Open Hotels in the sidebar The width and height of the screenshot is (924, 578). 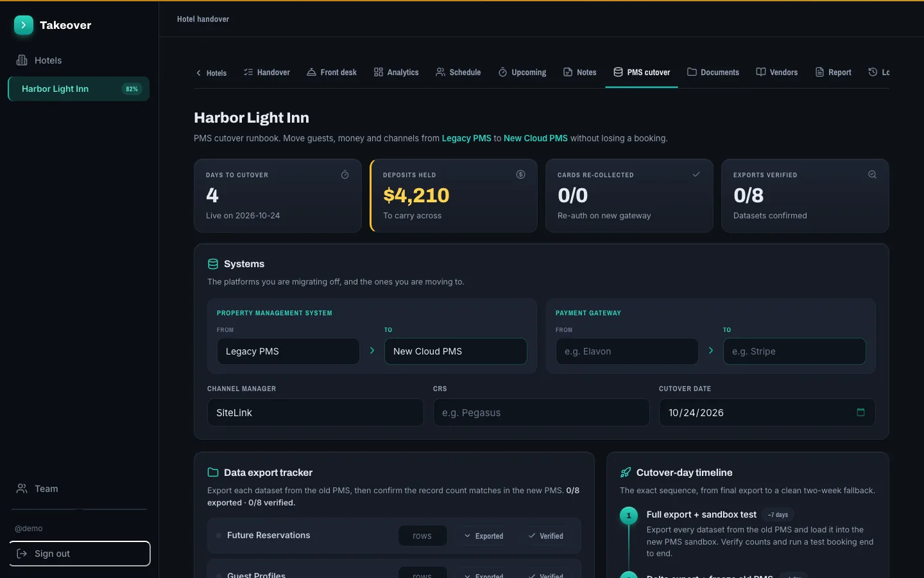pyautogui.click(x=79, y=60)
